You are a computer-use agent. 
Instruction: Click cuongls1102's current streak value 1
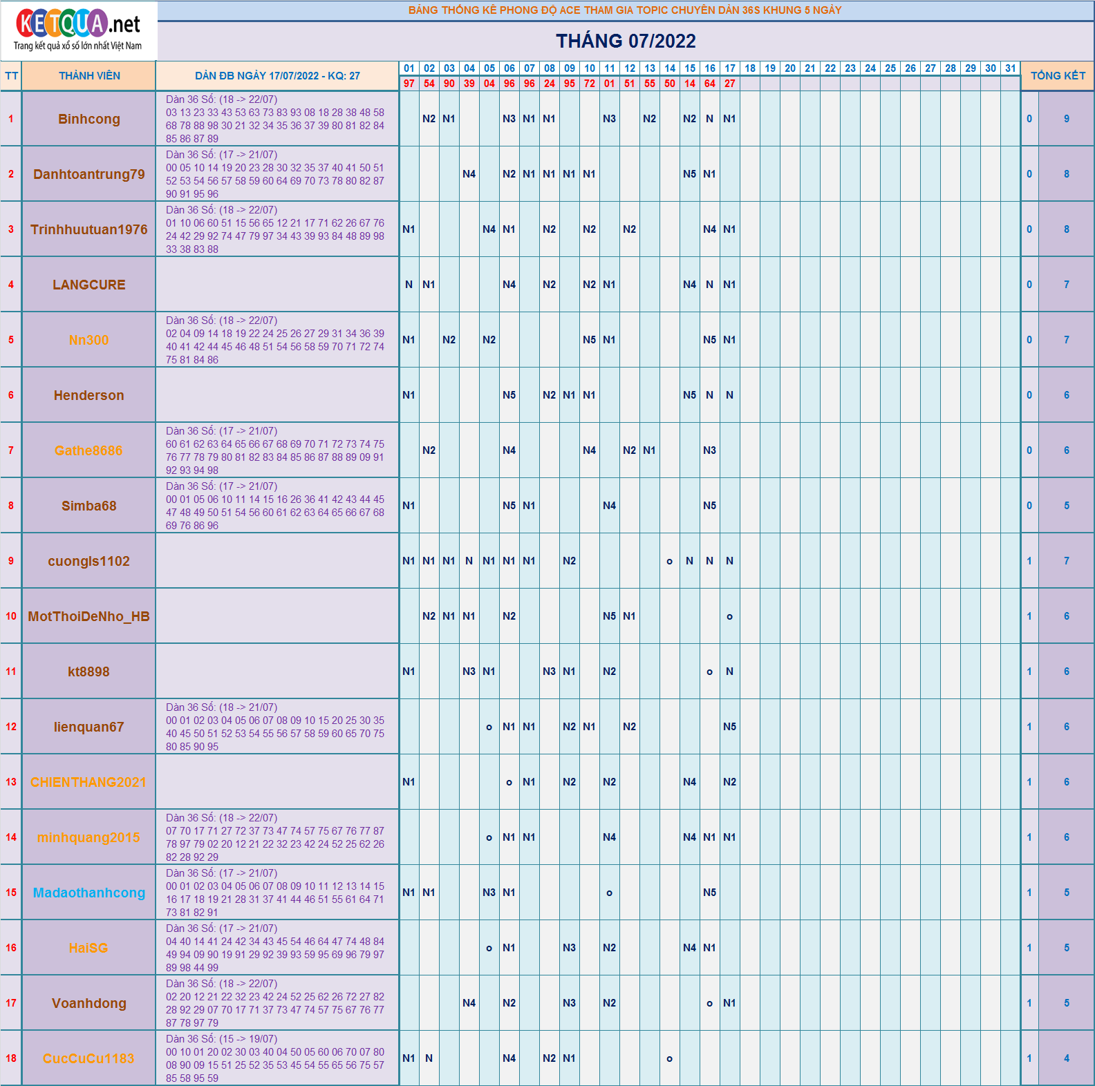coord(1029,561)
